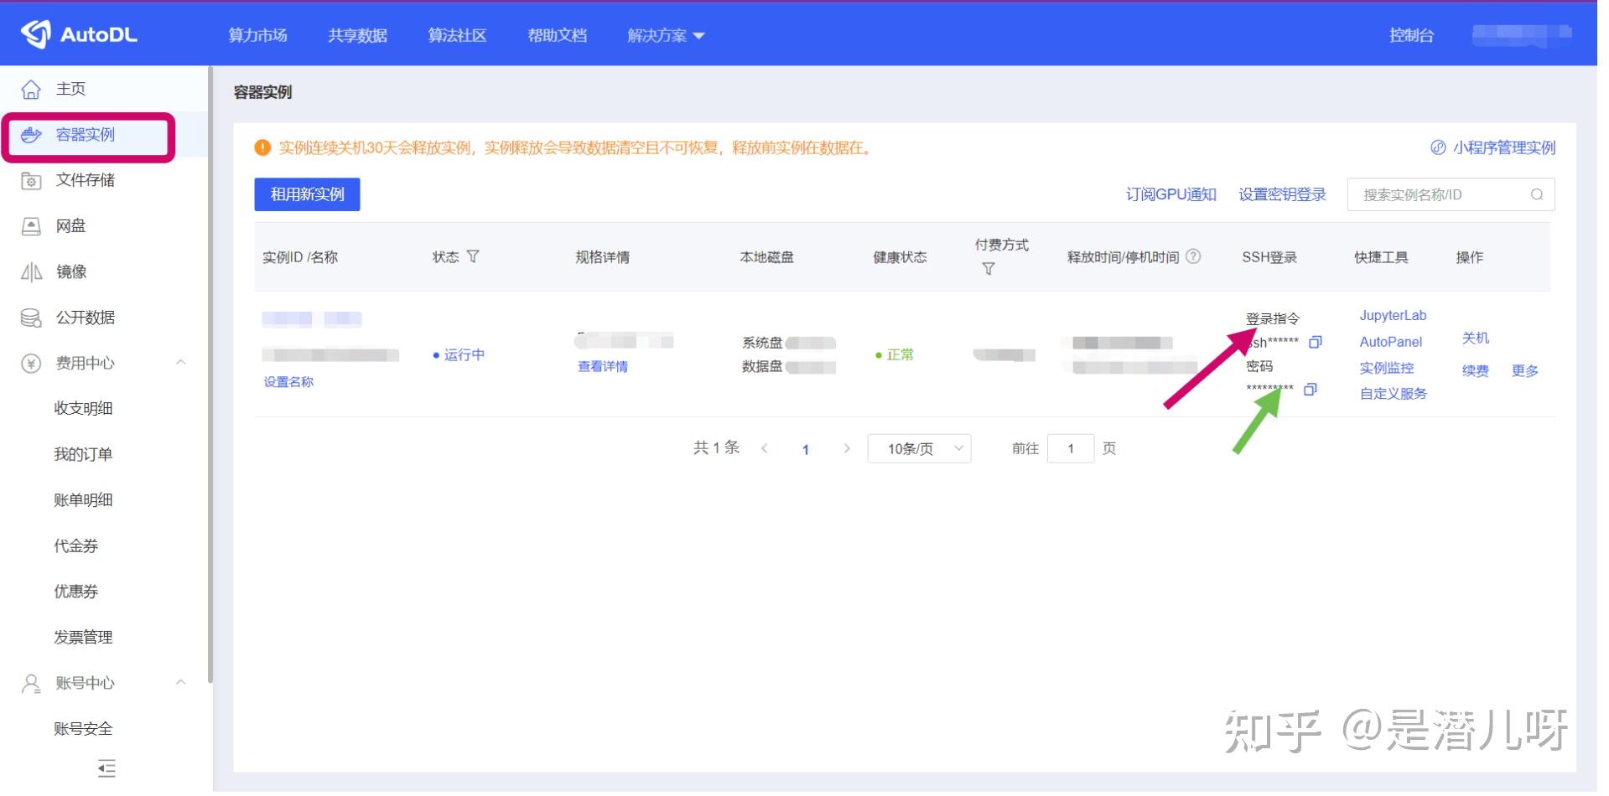1609x796 pixels.
Task: Open the 状态 column filter funnel
Action: tap(475, 257)
